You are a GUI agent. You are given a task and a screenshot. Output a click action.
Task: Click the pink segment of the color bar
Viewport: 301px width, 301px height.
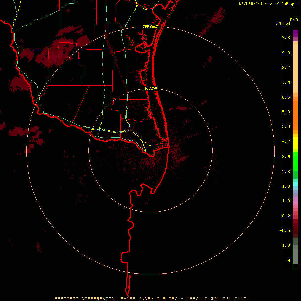click(295, 203)
